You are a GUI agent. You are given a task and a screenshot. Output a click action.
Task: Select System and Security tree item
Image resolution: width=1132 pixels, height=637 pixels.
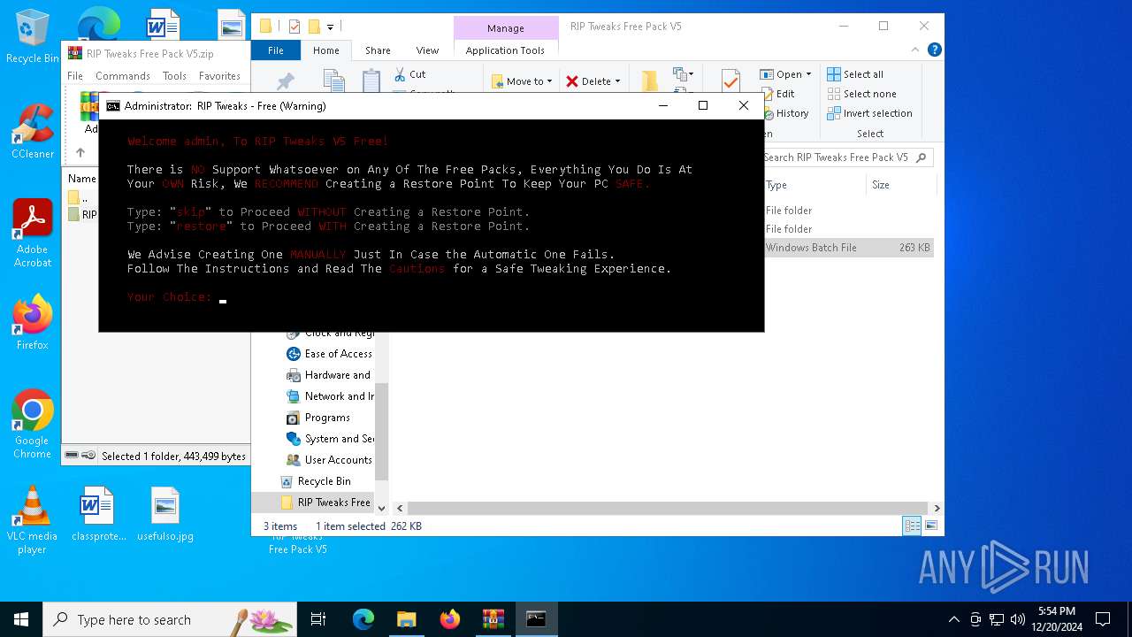pyautogui.click(x=330, y=439)
